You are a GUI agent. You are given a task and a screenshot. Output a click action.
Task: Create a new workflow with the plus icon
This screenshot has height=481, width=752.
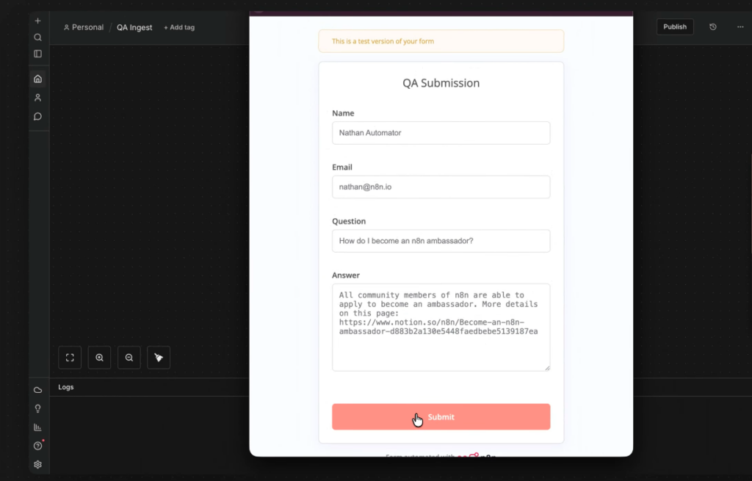pos(37,20)
